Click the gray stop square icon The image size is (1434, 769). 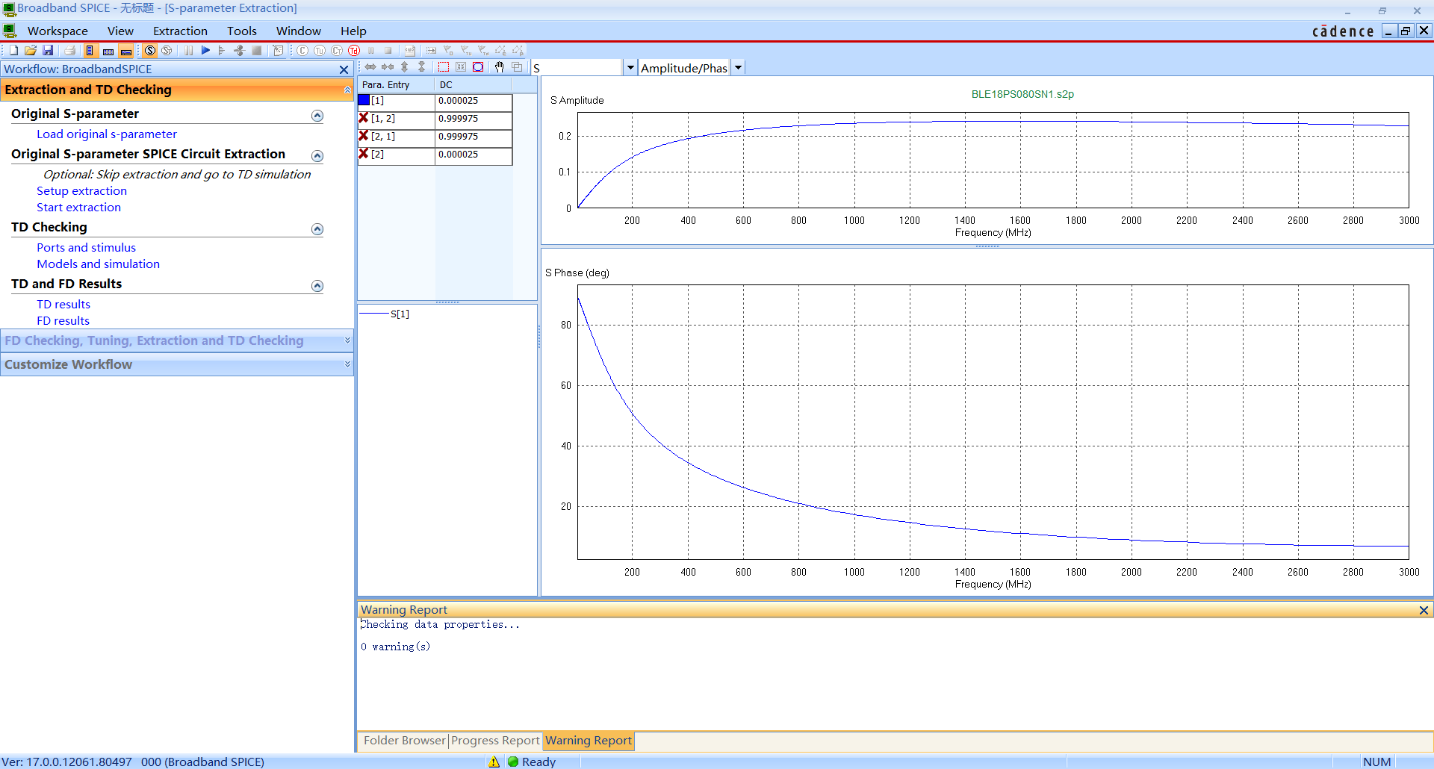pyautogui.click(x=257, y=51)
